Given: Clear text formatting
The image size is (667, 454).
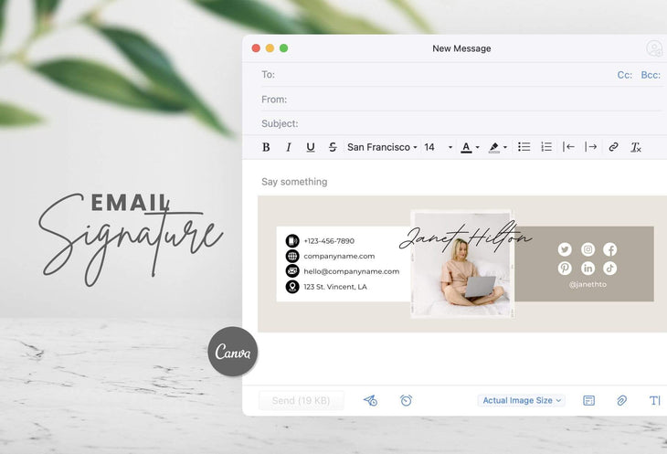Looking at the screenshot, I should click(636, 147).
